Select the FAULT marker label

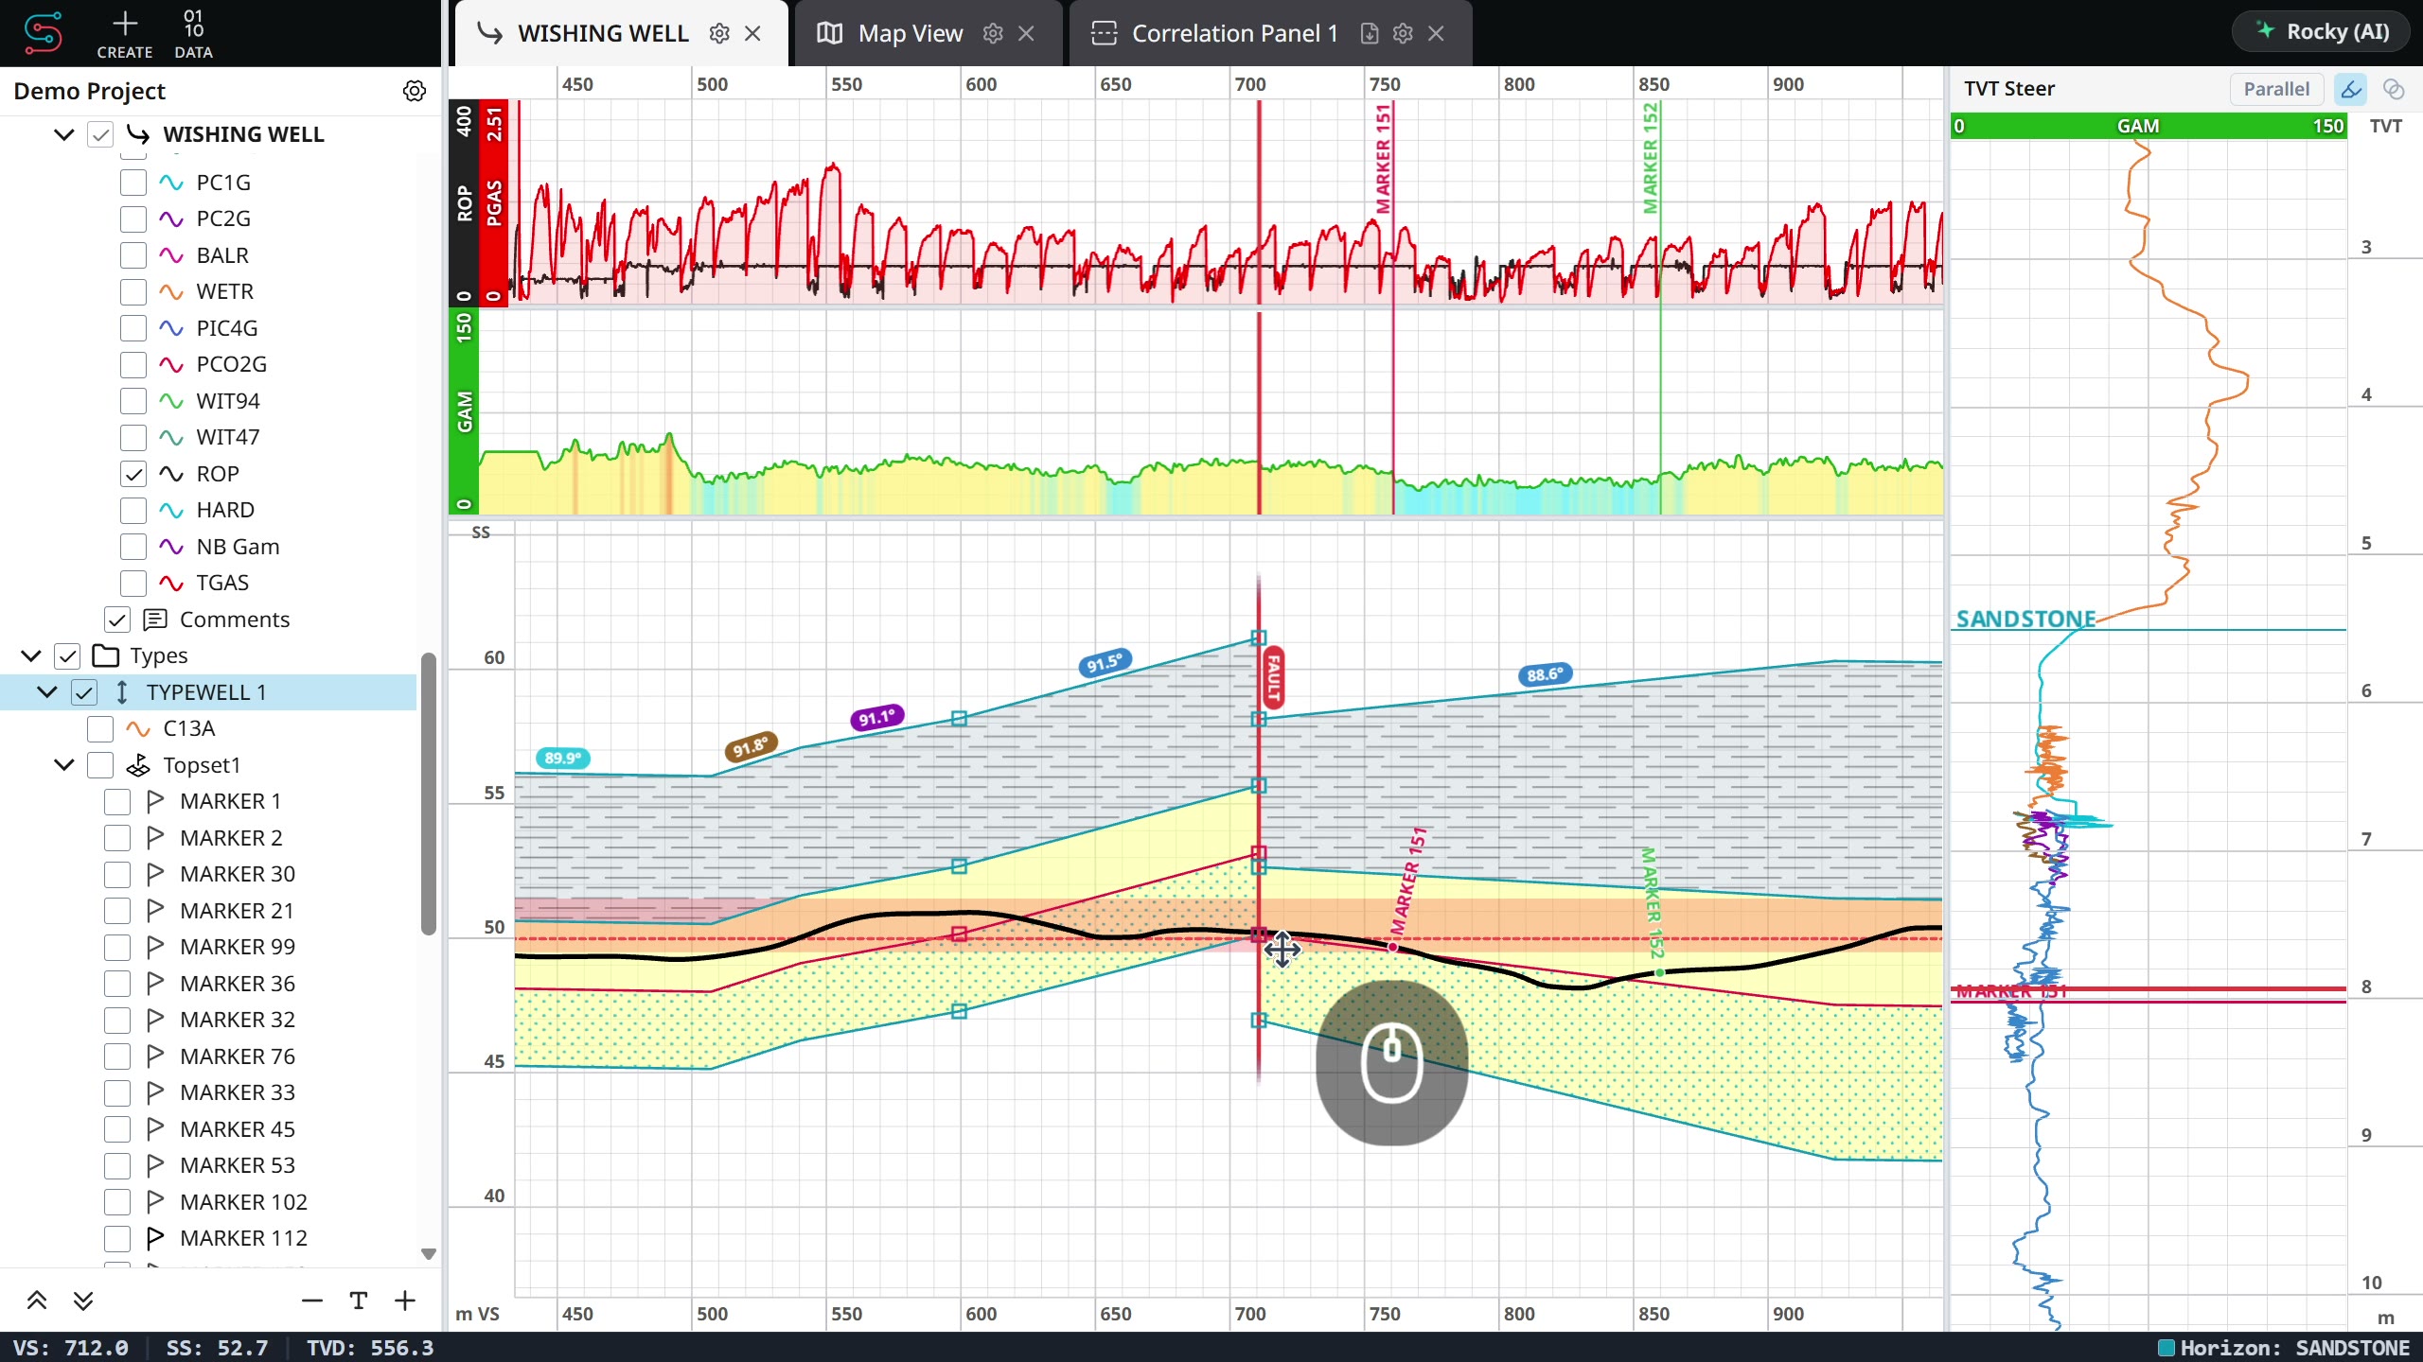pyautogui.click(x=1273, y=677)
